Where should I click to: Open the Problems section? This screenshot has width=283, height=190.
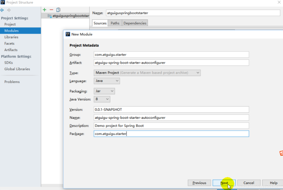click(x=12, y=82)
